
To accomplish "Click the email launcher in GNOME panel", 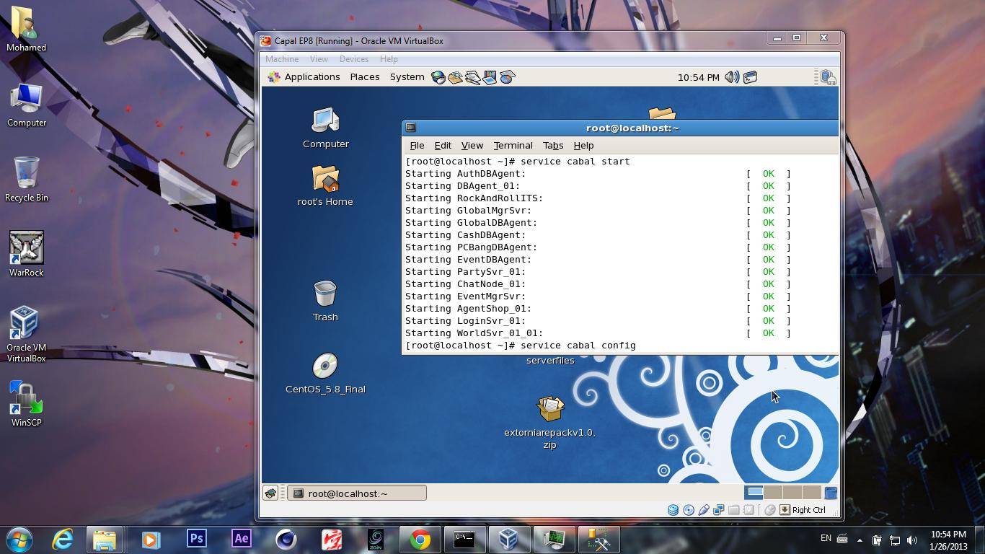I will click(455, 77).
